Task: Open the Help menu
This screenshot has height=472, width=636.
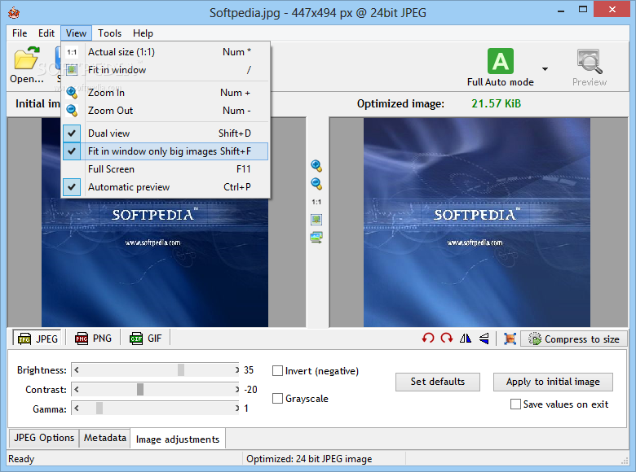Action: [x=143, y=33]
